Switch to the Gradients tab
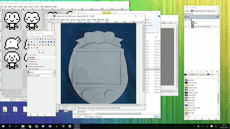Image resolution: width=230 pixels, height=129 pixels. 203,75
